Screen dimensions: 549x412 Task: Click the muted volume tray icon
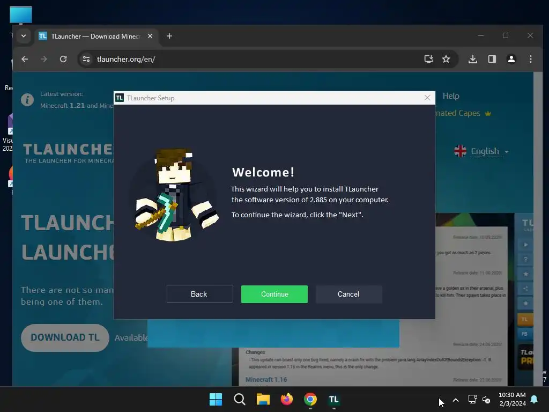tap(486, 399)
